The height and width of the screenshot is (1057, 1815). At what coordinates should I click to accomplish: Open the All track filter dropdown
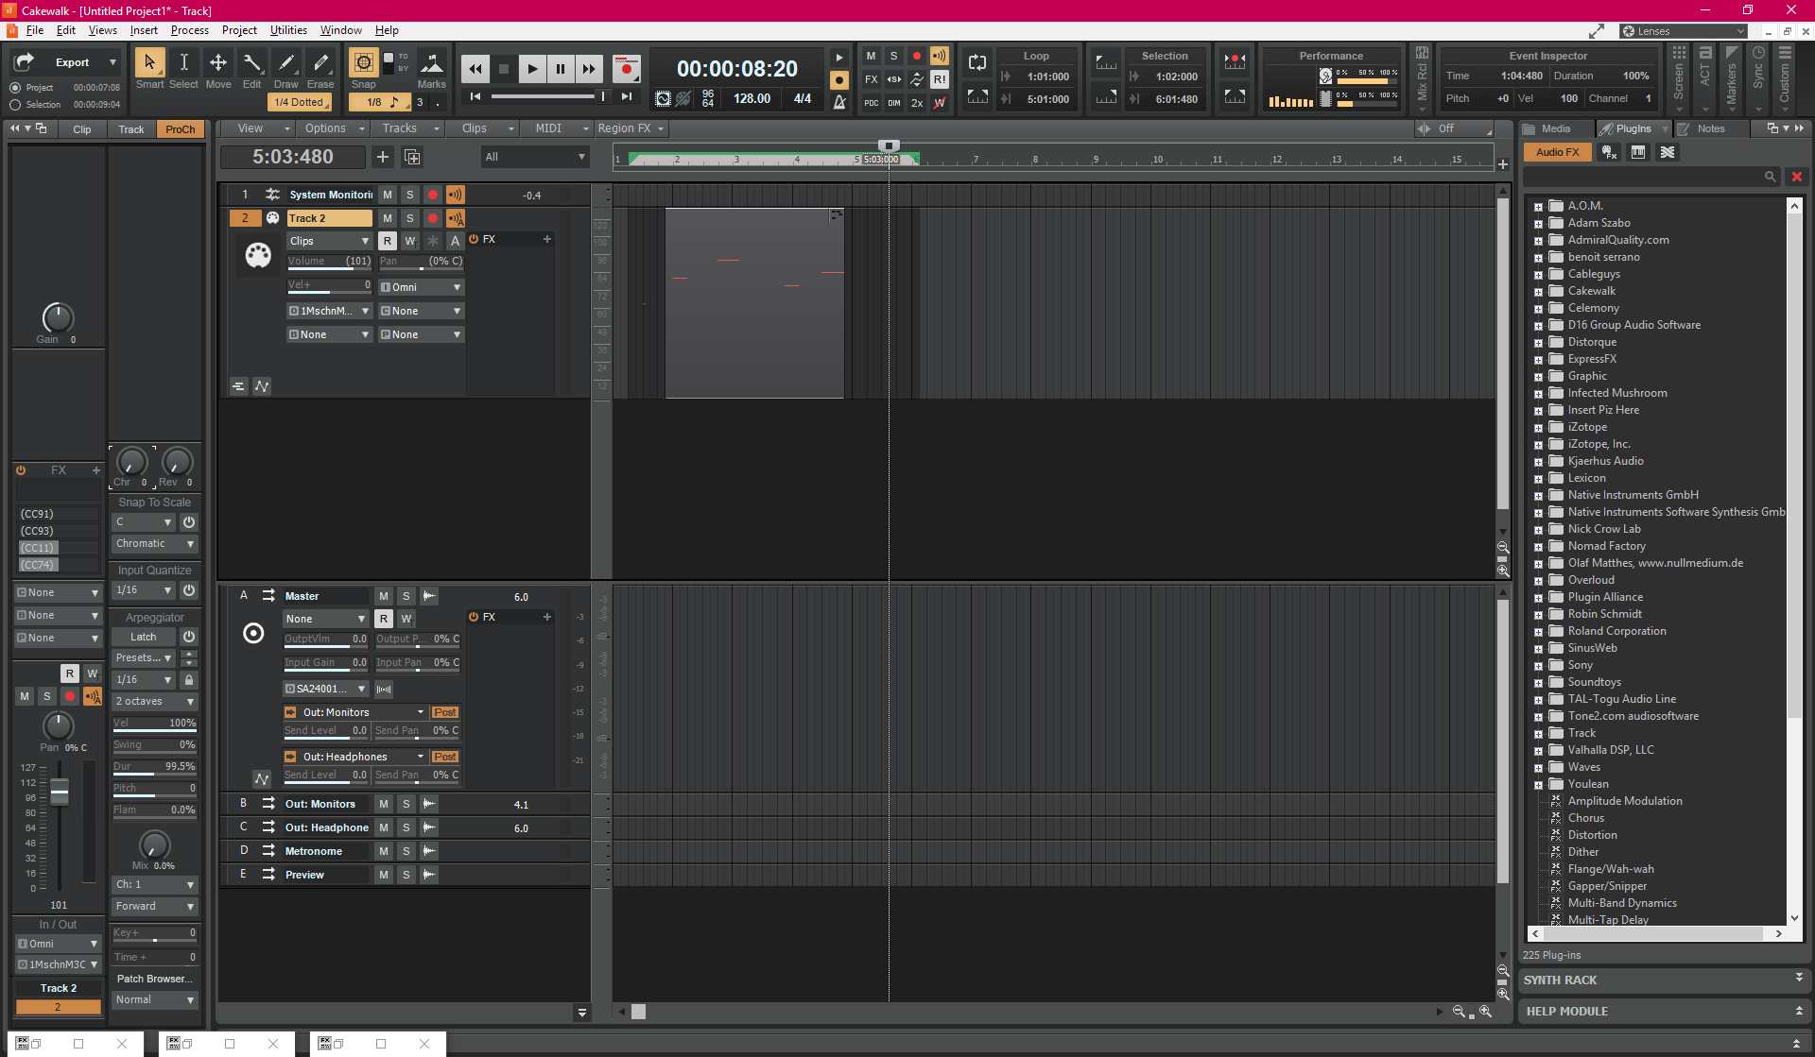tap(535, 157)
